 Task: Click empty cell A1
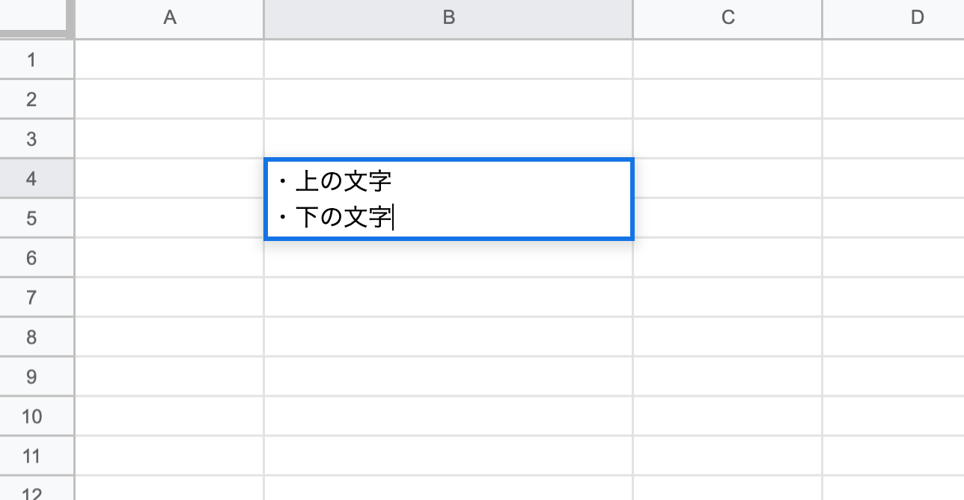coord(170,59)
